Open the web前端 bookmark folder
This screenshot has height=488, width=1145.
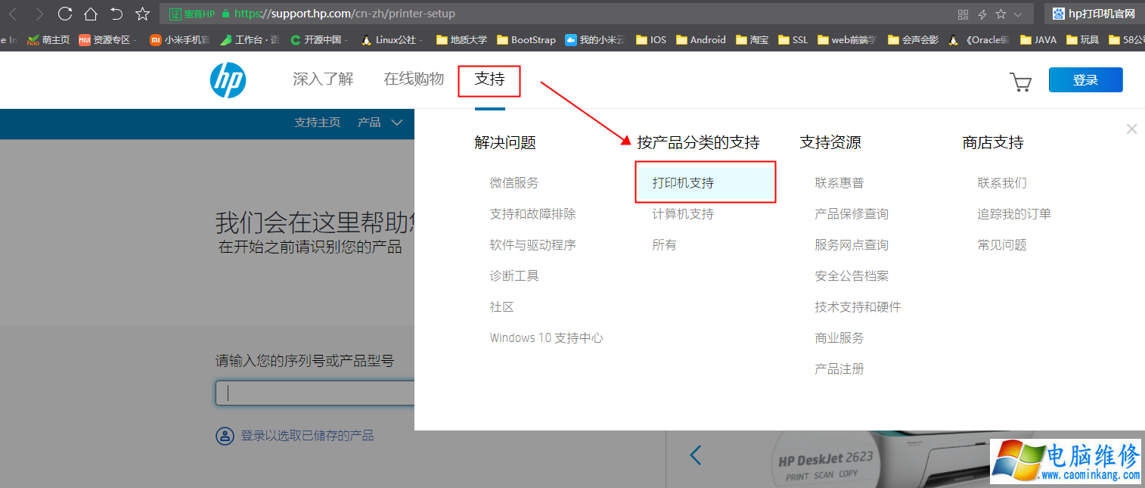847,40
